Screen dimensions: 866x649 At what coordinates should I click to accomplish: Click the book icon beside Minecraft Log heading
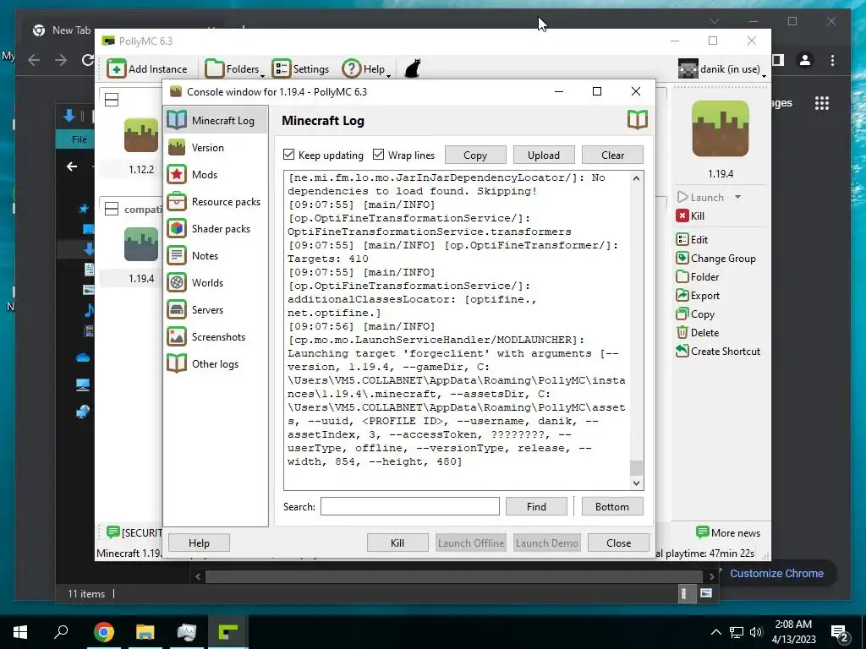[638, 120]
